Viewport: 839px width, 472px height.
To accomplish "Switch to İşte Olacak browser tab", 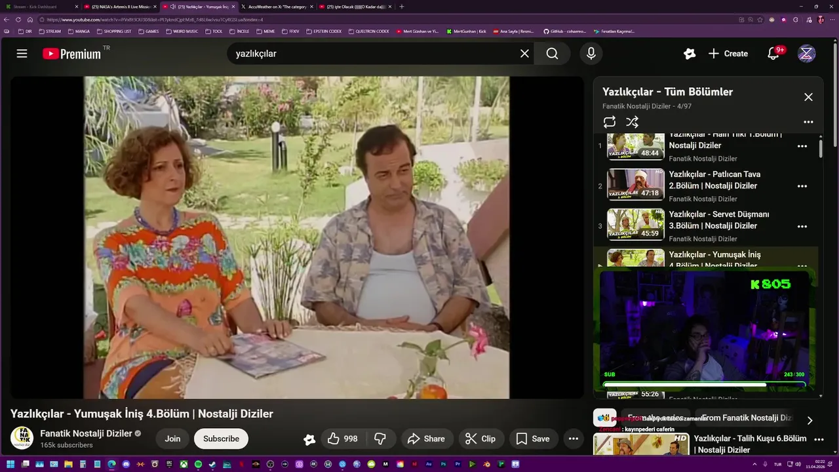I will [x=355, y=7].
